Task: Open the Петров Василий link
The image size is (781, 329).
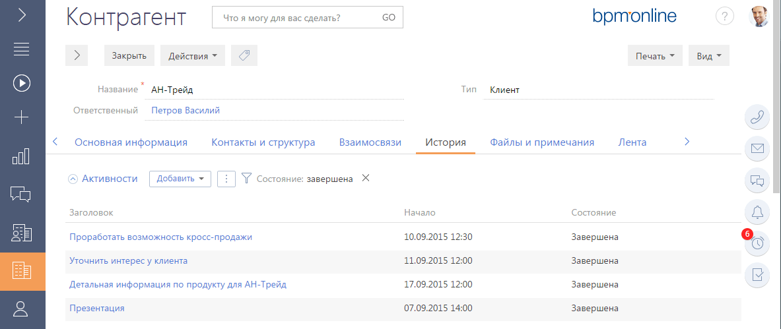Action: 186,111
